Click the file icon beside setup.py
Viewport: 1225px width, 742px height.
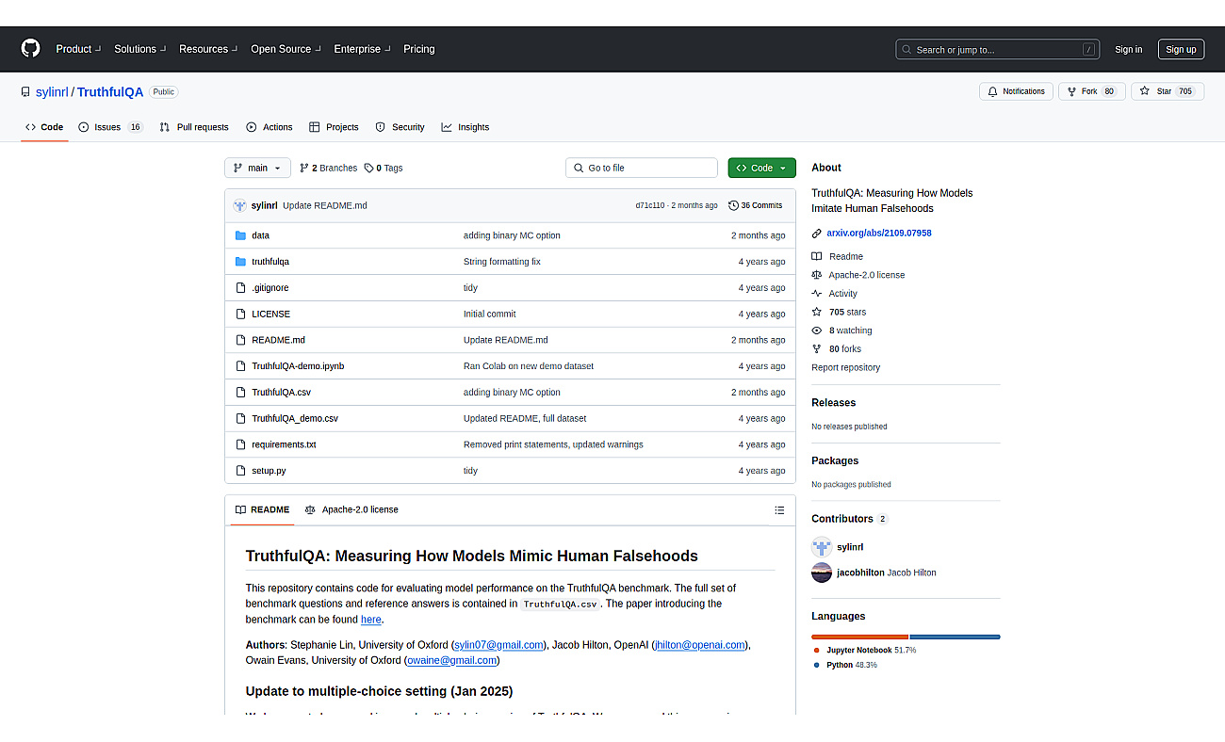(240, 471)
